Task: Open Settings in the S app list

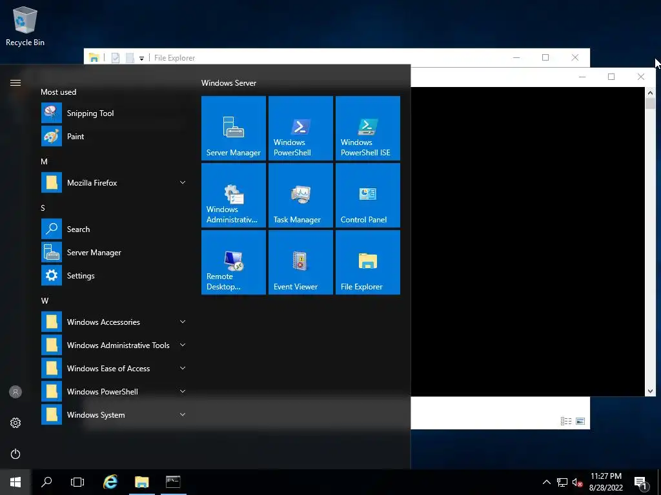Action: (115, 276)
